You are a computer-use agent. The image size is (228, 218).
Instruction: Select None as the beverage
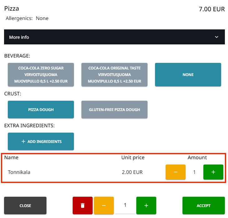[x=188, y=75]
